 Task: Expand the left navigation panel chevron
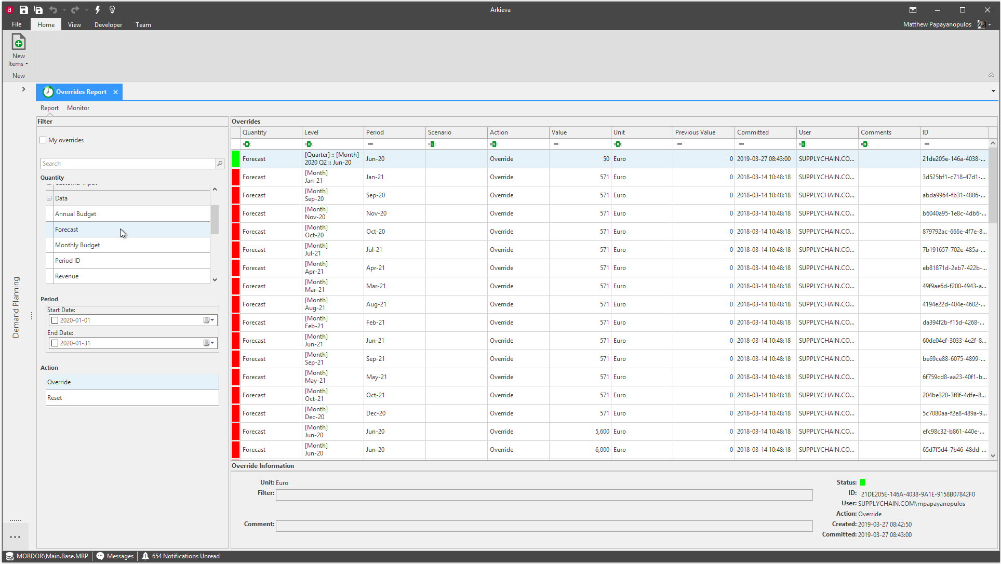23,89
